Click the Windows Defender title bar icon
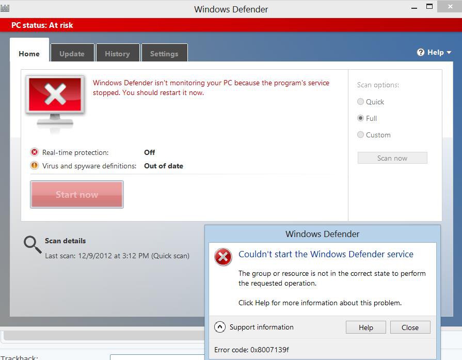 tap(5, 8)
